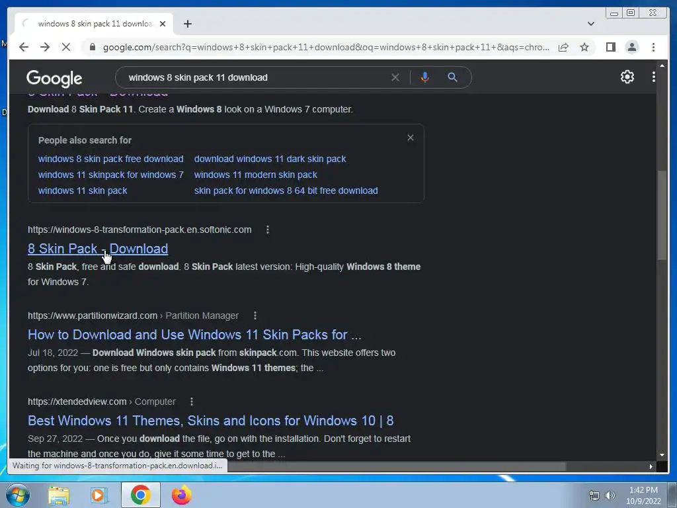This screenshot has width=677, height=508.
Task: Click horizontal scrollbar right arrow
Action: [651, 466]
